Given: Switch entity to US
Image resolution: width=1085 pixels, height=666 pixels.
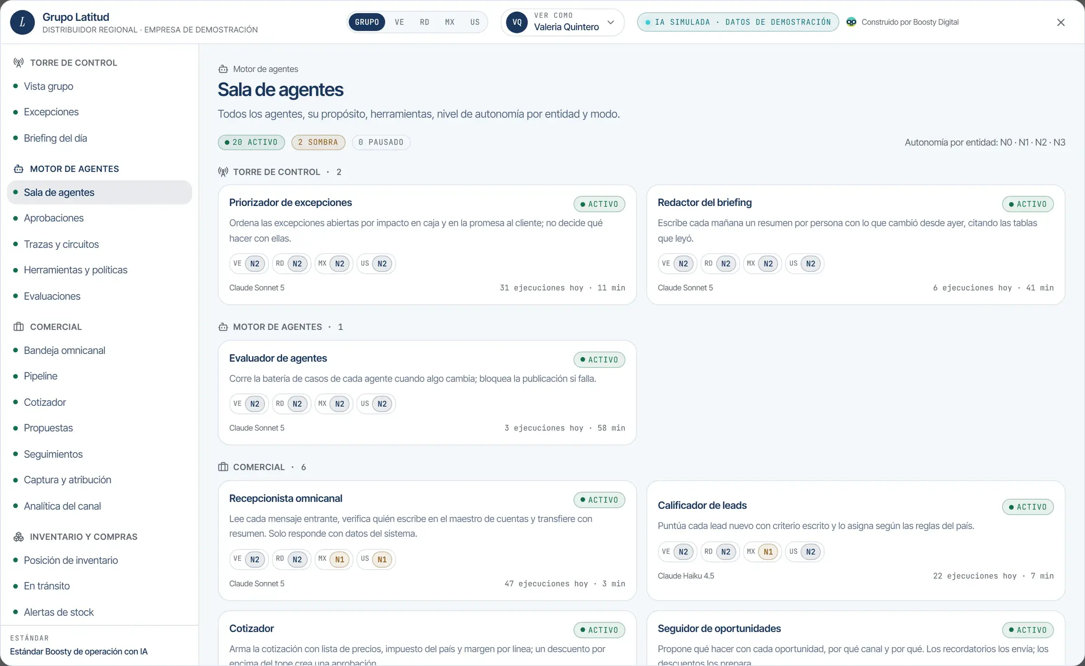Looking at the screenshot, I should (x=475, y=22).
